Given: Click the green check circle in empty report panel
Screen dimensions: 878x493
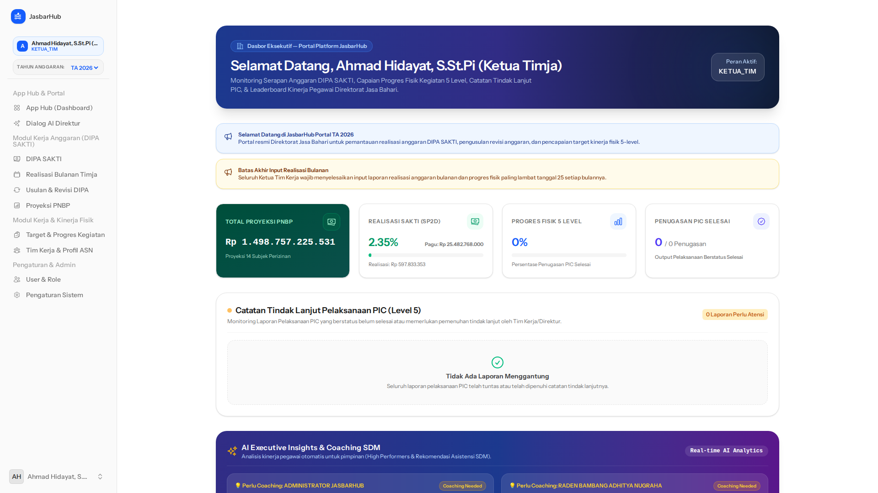Looking at the screenshot, I should (498, 362).
